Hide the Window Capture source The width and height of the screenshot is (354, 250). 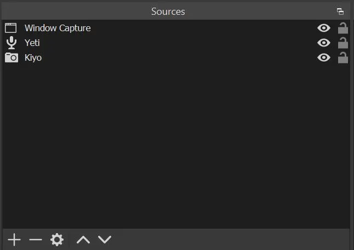coord(324,28)
